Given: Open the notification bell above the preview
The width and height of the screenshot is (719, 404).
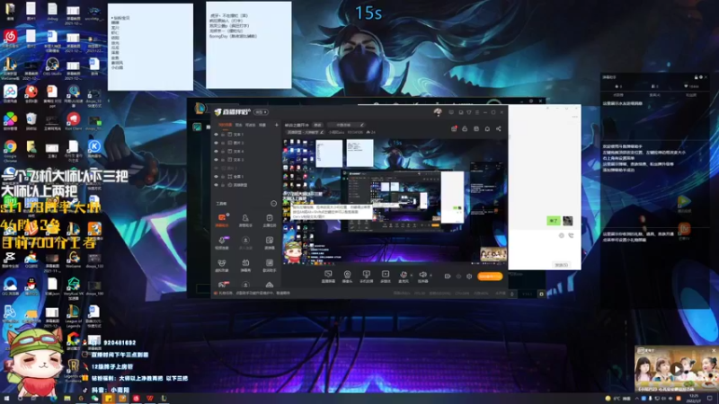Looking at the screenshot, I should (487, 128).
